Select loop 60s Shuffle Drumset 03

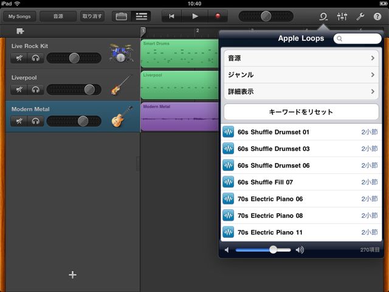(301, 148)
